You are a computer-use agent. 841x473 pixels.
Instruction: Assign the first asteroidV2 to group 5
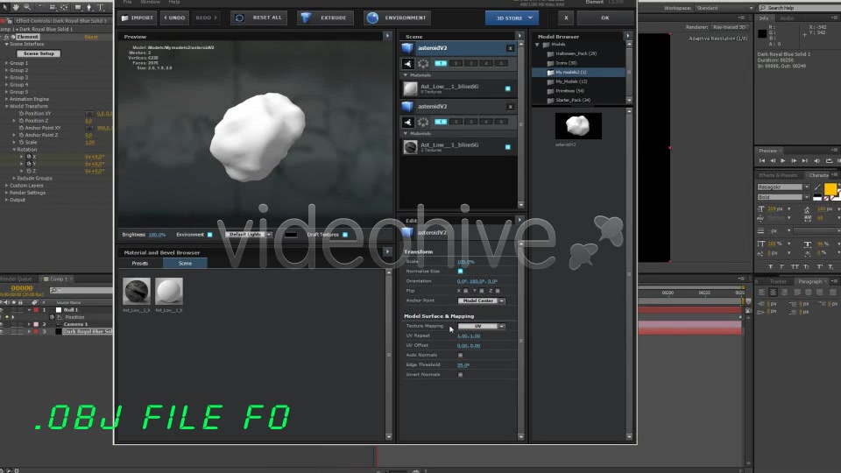click(x=501, y=63)
